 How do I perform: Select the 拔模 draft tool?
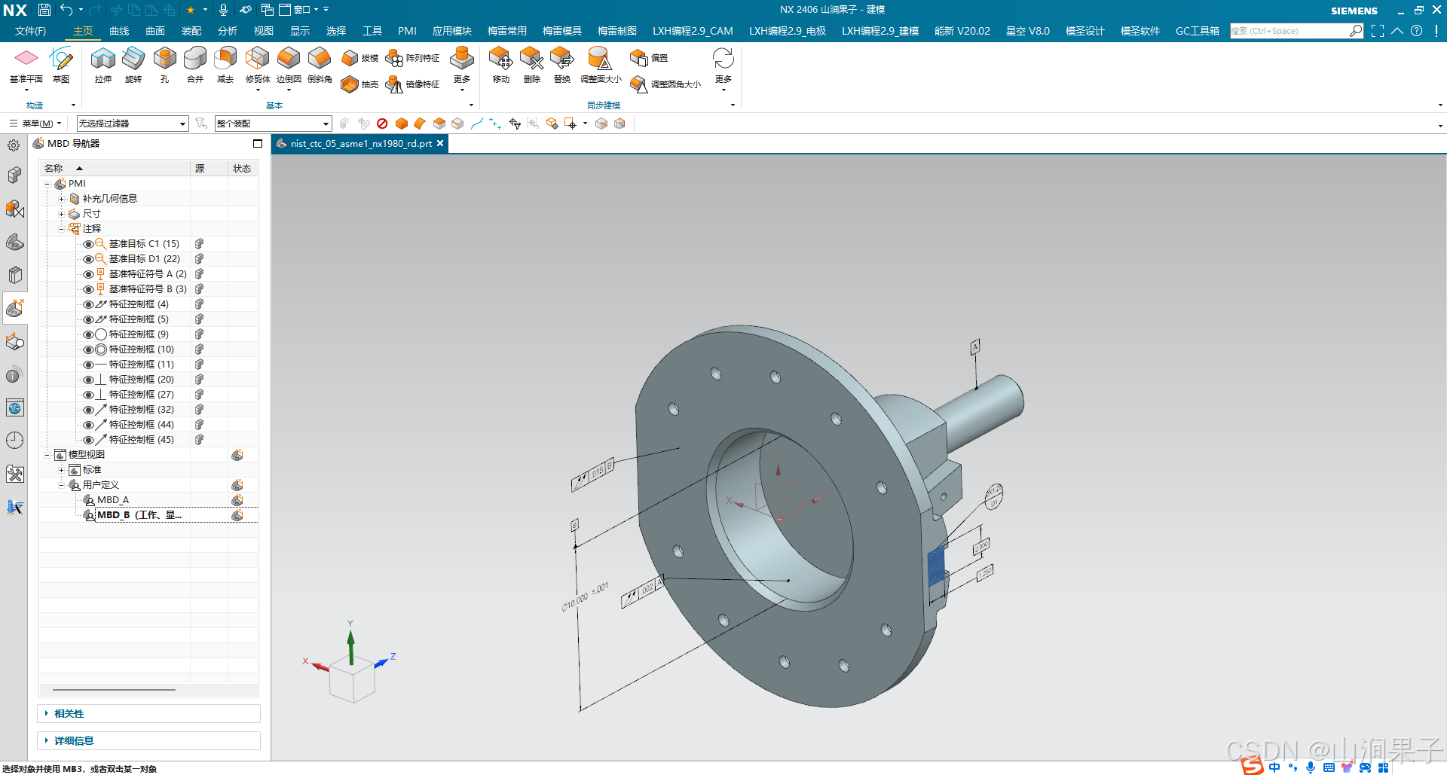click(x=359, y=58)
